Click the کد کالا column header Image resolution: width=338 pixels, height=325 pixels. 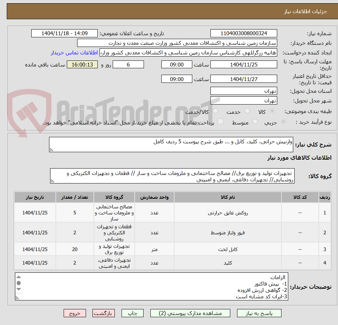tap(300, 197)
